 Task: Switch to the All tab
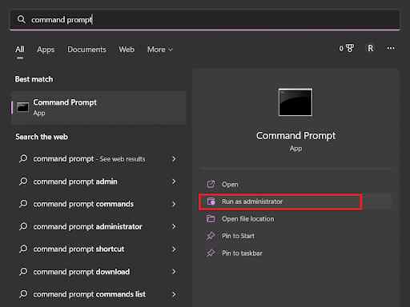click(x=20, y=50)
